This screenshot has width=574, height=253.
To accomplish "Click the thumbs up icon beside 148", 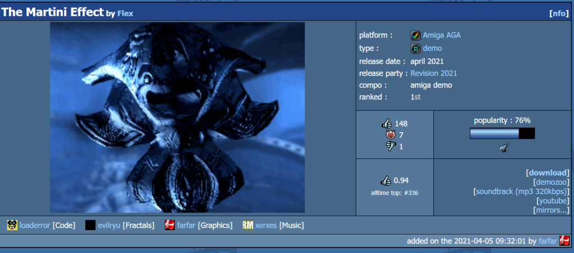I will pyautogui.click(x=387, y=124).
